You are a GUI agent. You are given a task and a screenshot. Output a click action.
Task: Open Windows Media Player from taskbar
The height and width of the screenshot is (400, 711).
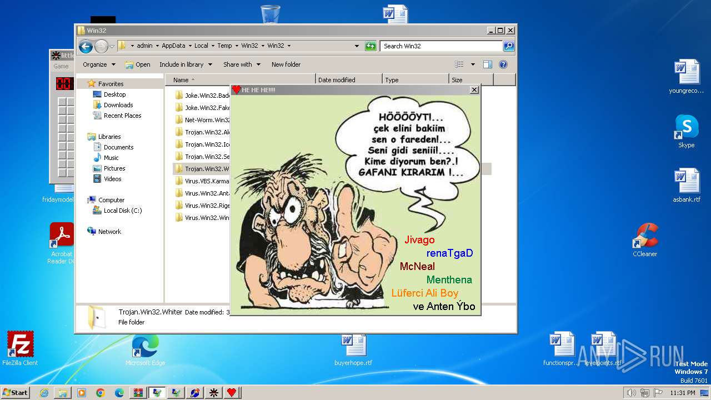tap(82, 393)
